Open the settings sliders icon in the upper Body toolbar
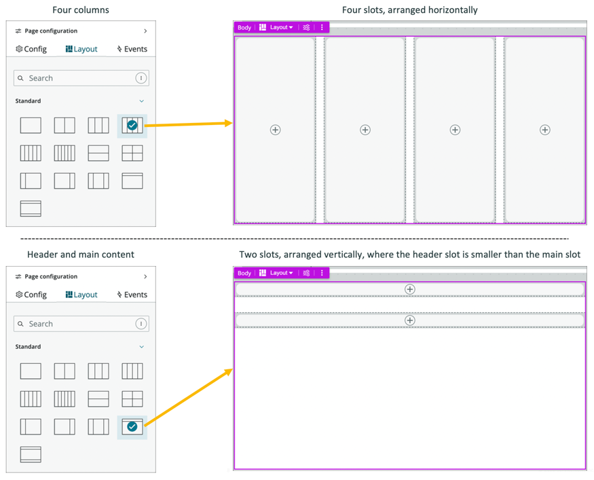This screenshot has width=594, height=480. [307, 28]
